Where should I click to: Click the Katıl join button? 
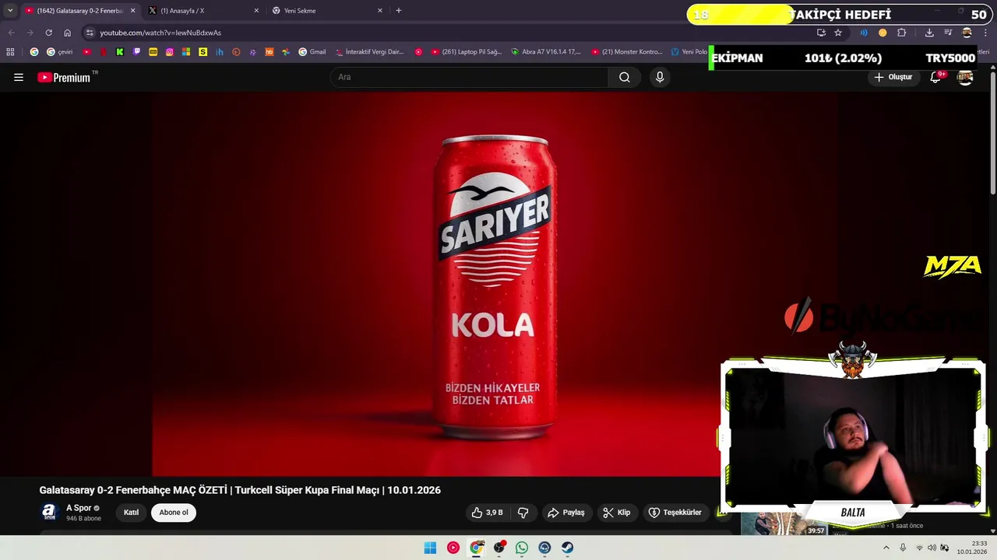pos(131,513)
